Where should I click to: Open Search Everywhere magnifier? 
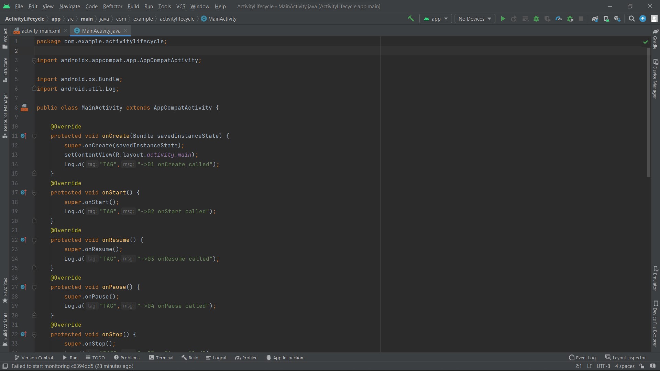[x=631, y=19]
